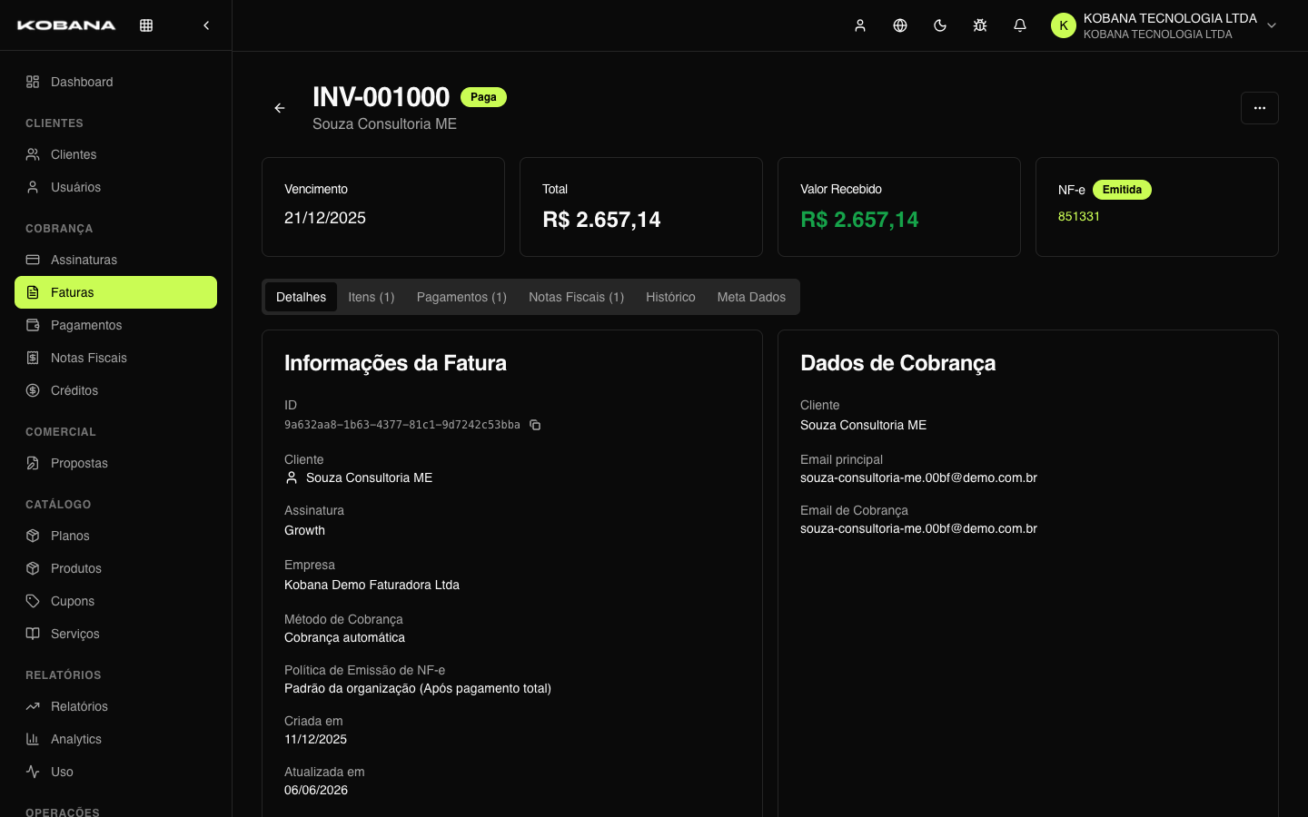Open the bug report icon

coord(980,25)
